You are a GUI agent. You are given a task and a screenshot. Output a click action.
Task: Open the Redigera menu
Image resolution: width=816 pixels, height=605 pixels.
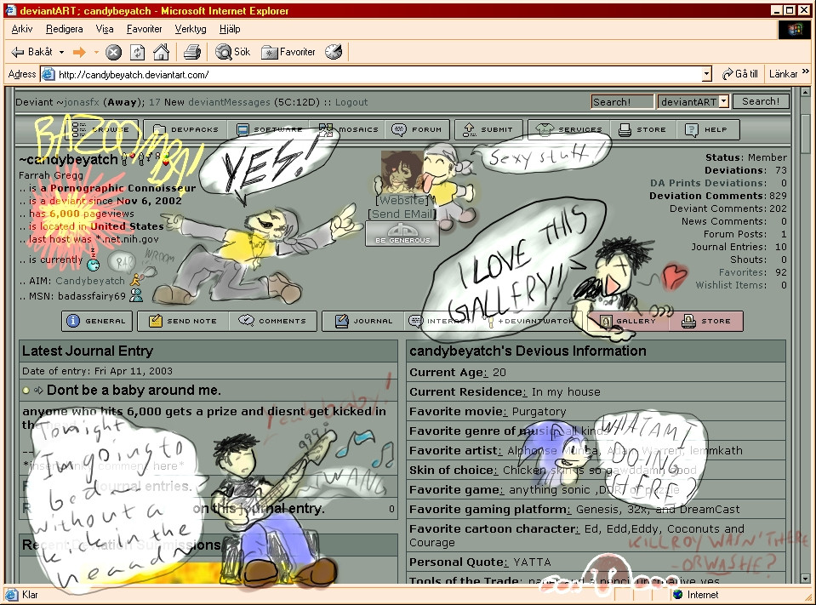pos(64,29)
